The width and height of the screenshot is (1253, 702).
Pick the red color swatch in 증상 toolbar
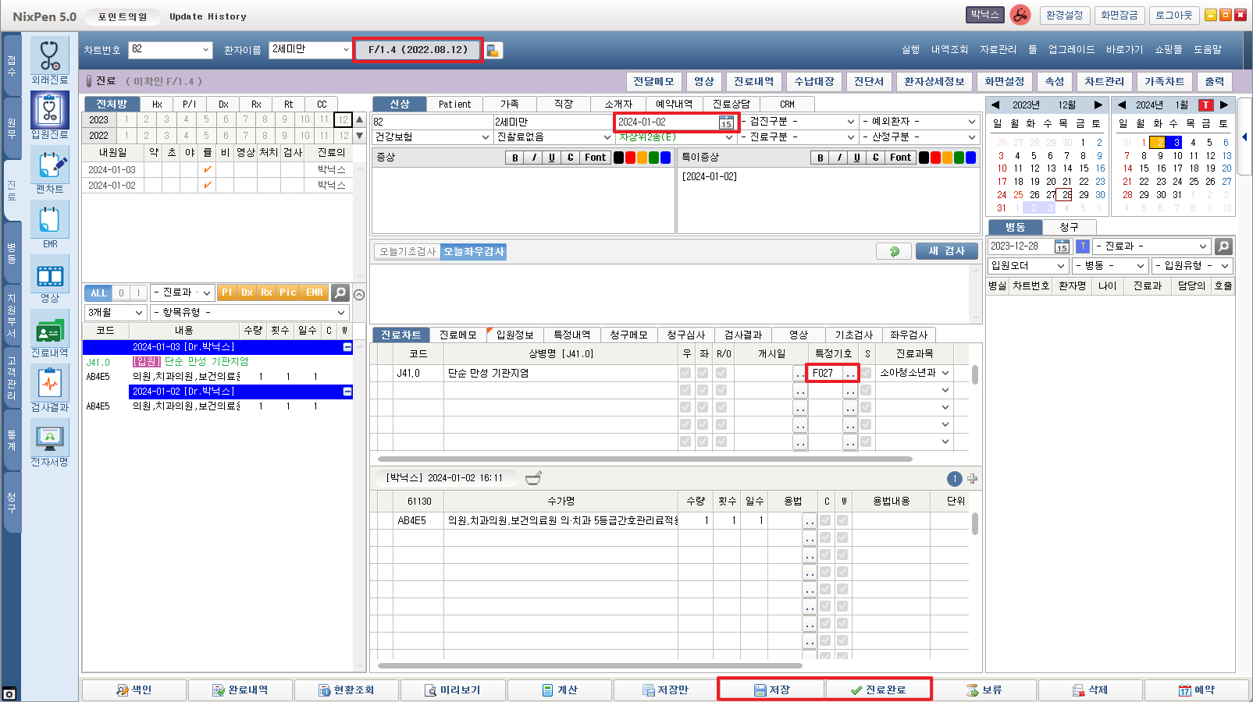pyautogui.click(x=630, y=158)
